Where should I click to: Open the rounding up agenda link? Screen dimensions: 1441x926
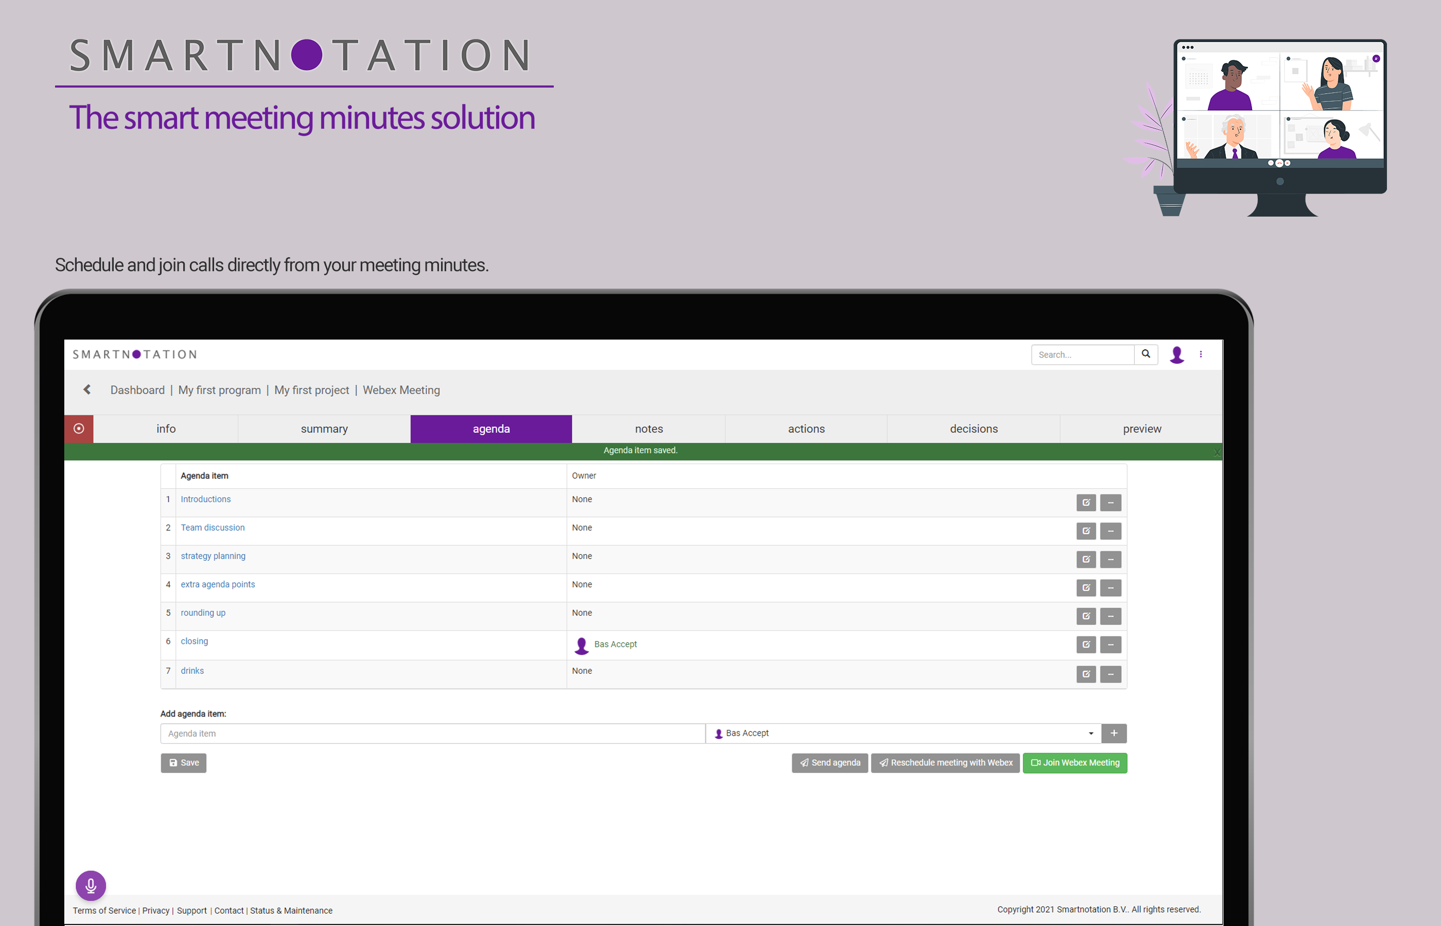pyautogui.click(x=203, y=612)
